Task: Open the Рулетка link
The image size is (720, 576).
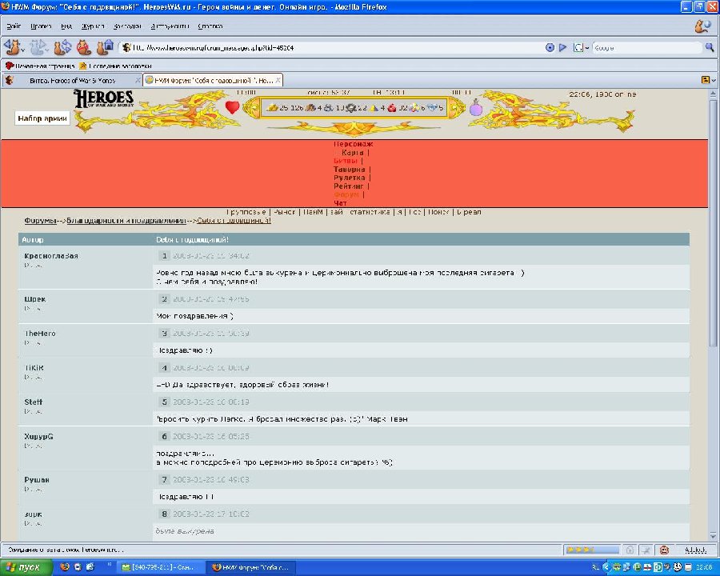Action: pos(350,178)
